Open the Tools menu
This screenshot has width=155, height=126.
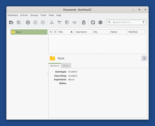click(x=43, y=15)
